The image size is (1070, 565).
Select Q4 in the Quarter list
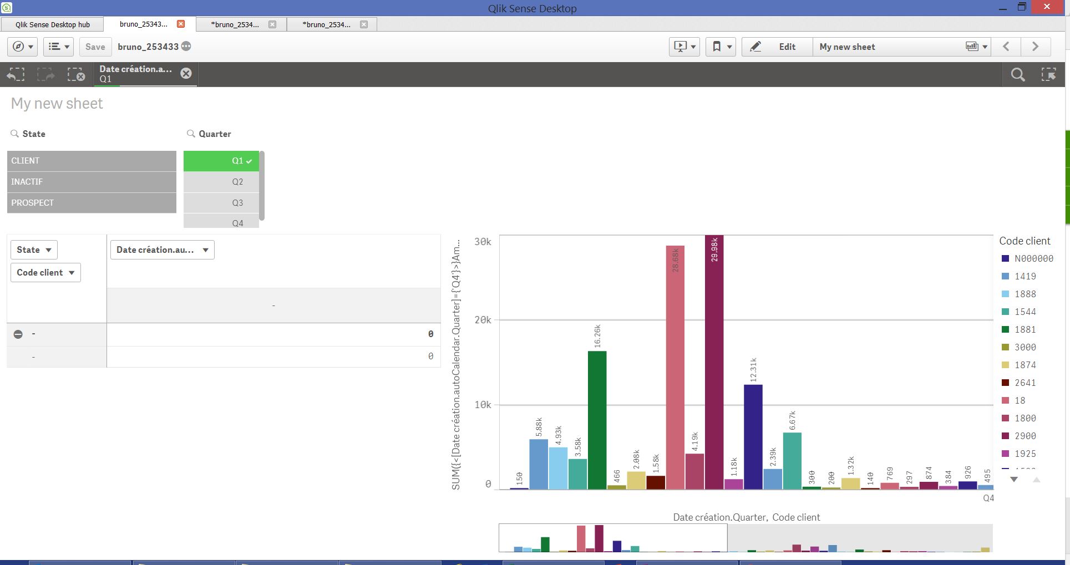click(x=221, y=221)
